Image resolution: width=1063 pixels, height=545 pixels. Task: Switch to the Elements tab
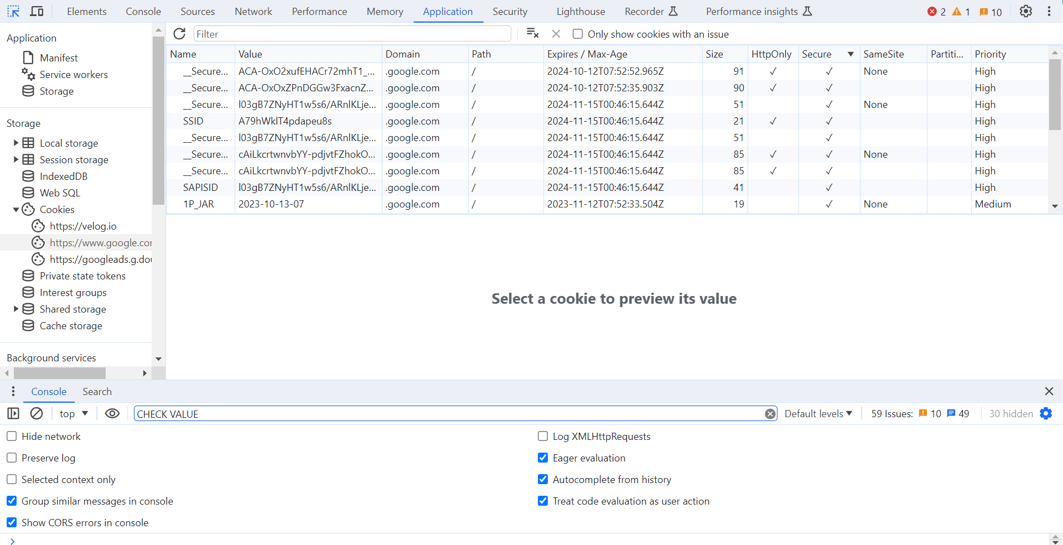(x=87, y=11)
